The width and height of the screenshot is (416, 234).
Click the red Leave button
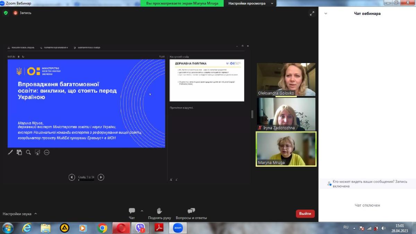coord(305,214)
